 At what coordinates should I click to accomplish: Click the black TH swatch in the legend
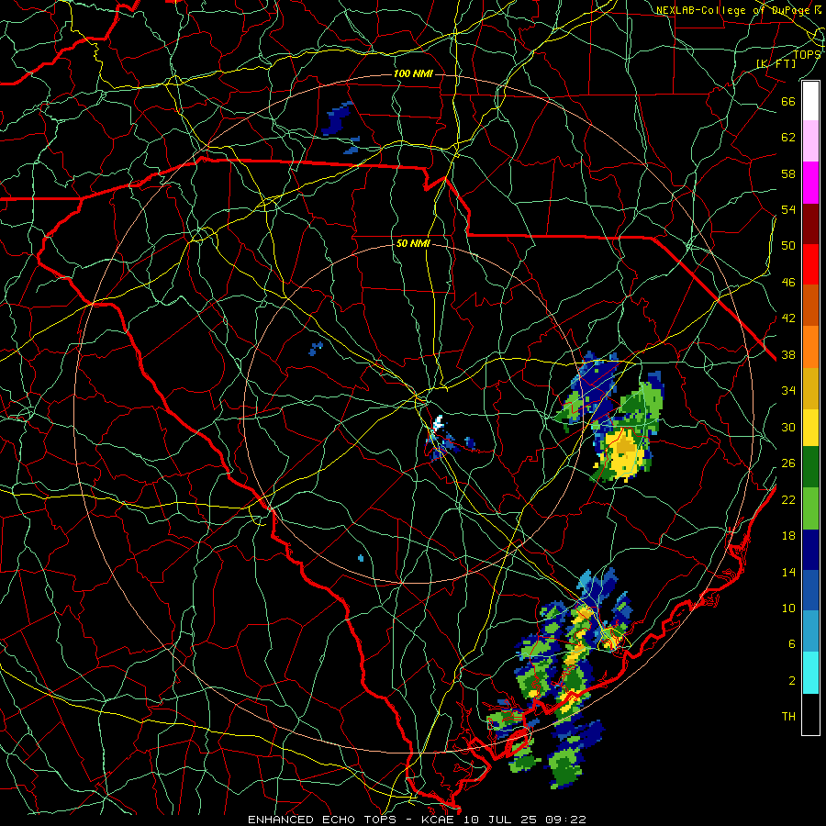click(x=810, y=714)
